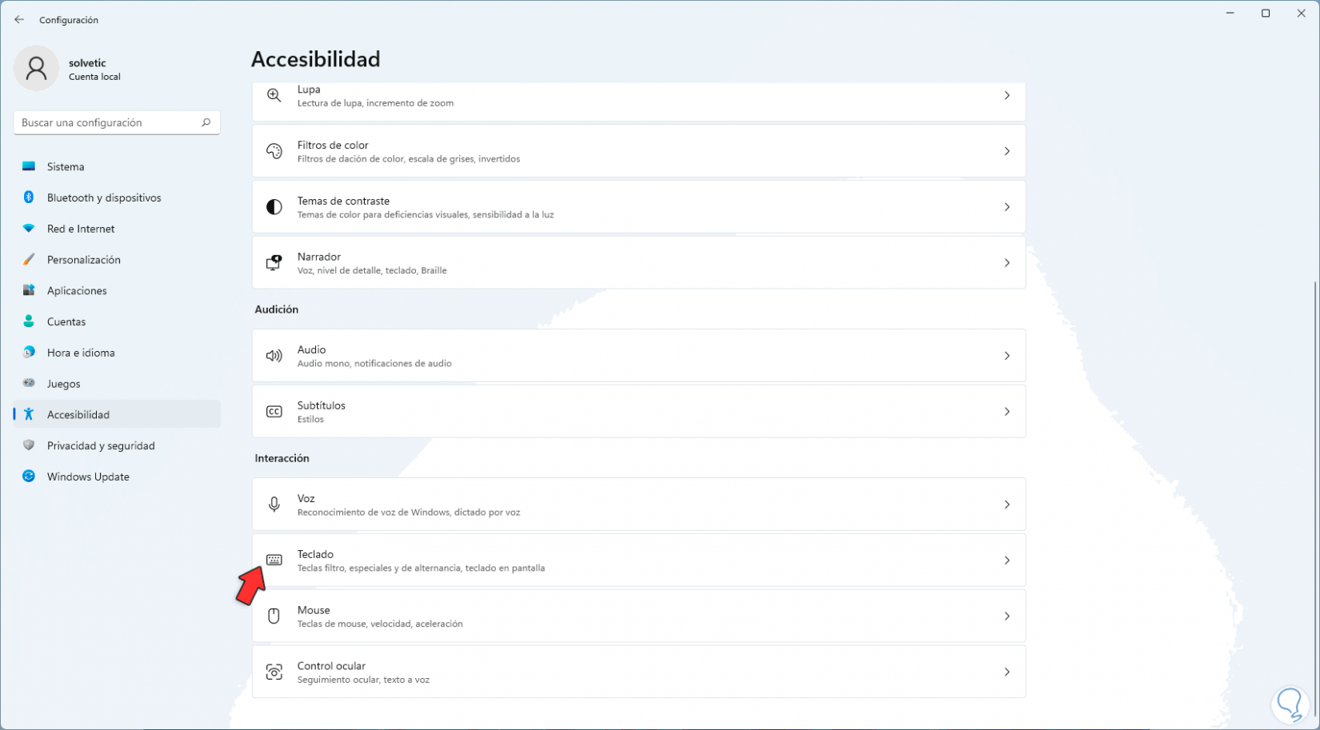Click the Sistema monitor icon
Viewport: 1320px width, 730px height.
click(29, 166)
